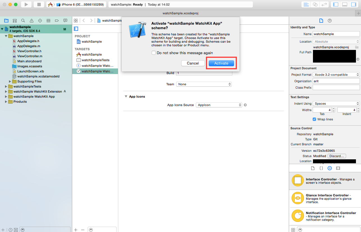361x232 pixels.
Task: Check Do not show this message again
Action: (x=154, y=53)
